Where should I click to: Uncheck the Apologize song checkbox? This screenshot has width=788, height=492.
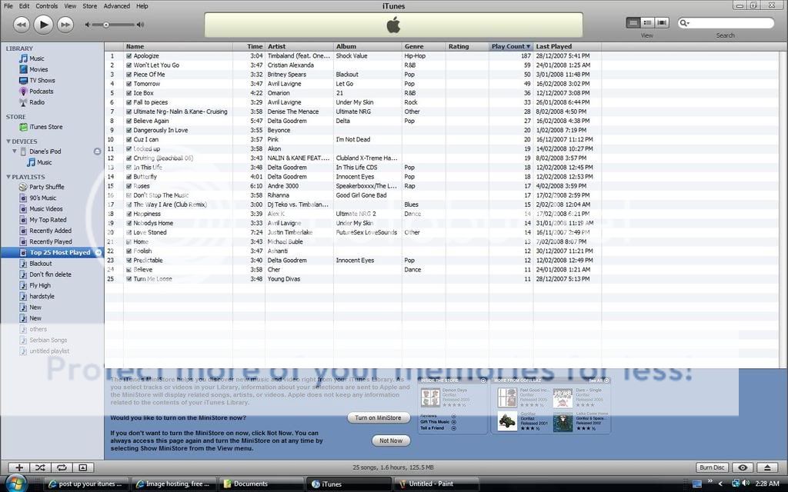pyautogui.click(x=129, y=56)
